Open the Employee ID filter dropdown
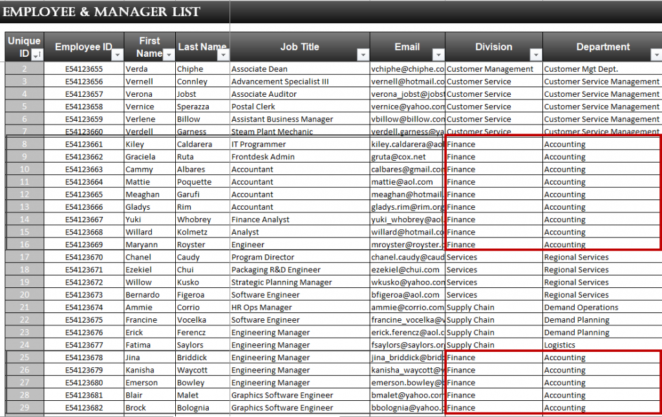This screenshot has height=417, width=662. coord(117,55)
